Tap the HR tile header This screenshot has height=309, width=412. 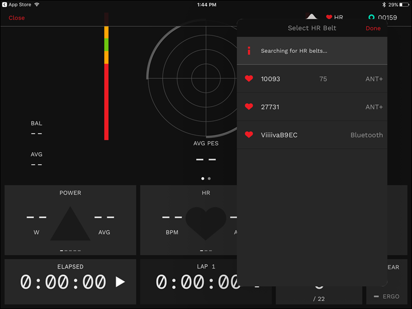[x=206, y=193]
